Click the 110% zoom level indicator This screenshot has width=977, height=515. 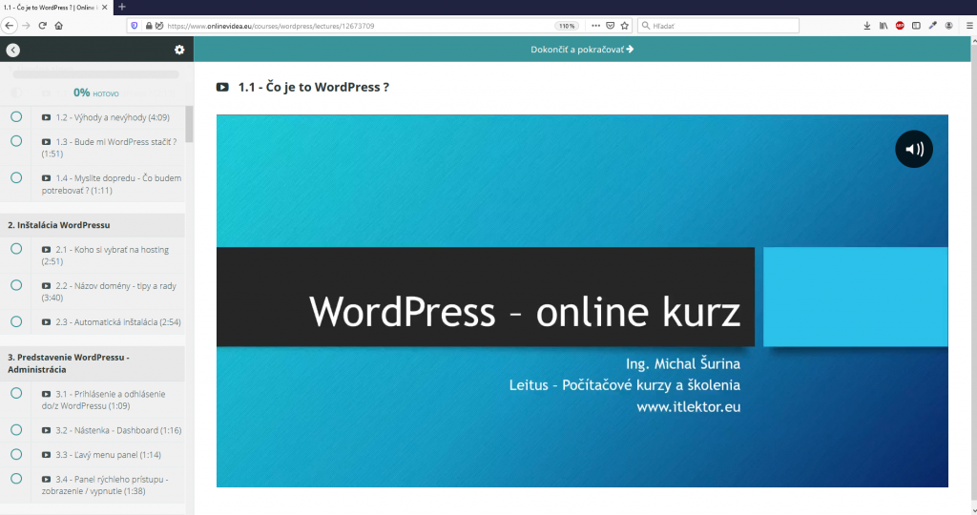(x=567, y=26)
